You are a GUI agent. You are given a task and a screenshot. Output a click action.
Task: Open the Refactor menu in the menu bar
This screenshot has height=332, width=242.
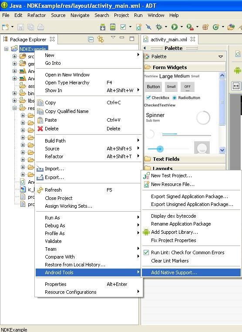click(37, 15)
